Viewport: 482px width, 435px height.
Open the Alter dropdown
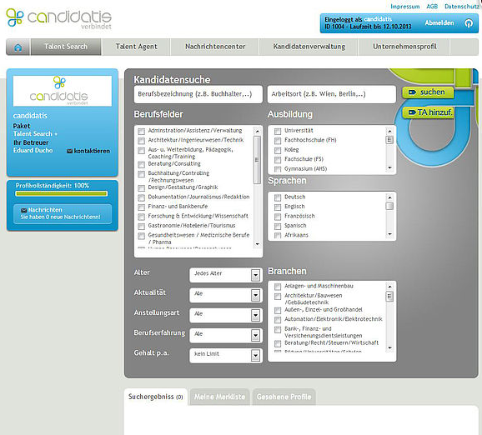coord(226,275)
